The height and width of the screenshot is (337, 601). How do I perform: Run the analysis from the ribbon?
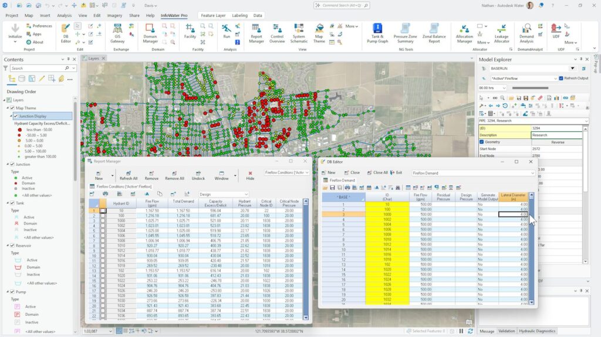[x=227, y=30]
